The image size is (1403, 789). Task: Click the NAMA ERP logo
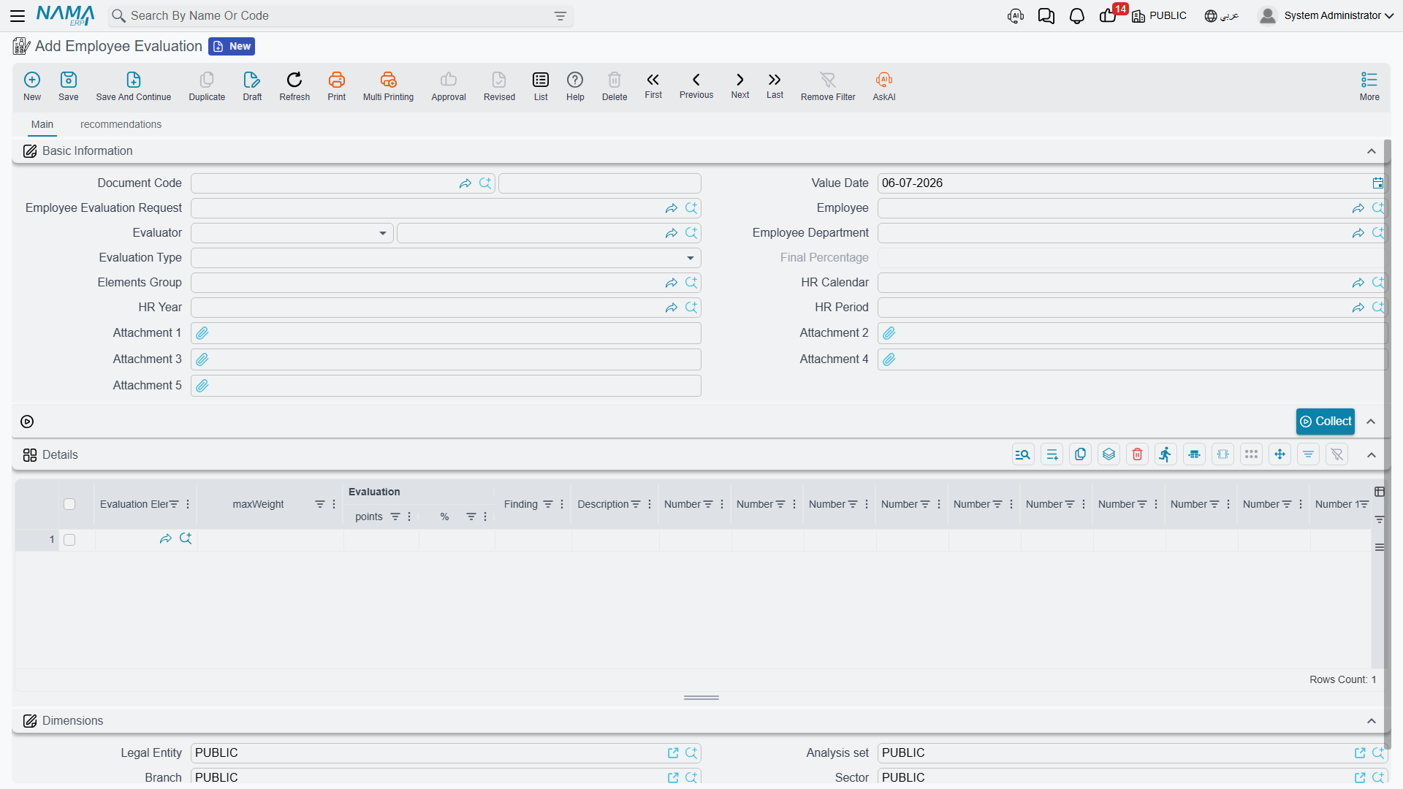tap(66, 15)
